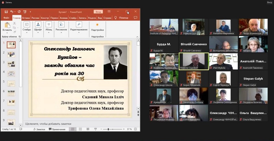Open the undo history dropdown arrow

click(x=15, y=12)
